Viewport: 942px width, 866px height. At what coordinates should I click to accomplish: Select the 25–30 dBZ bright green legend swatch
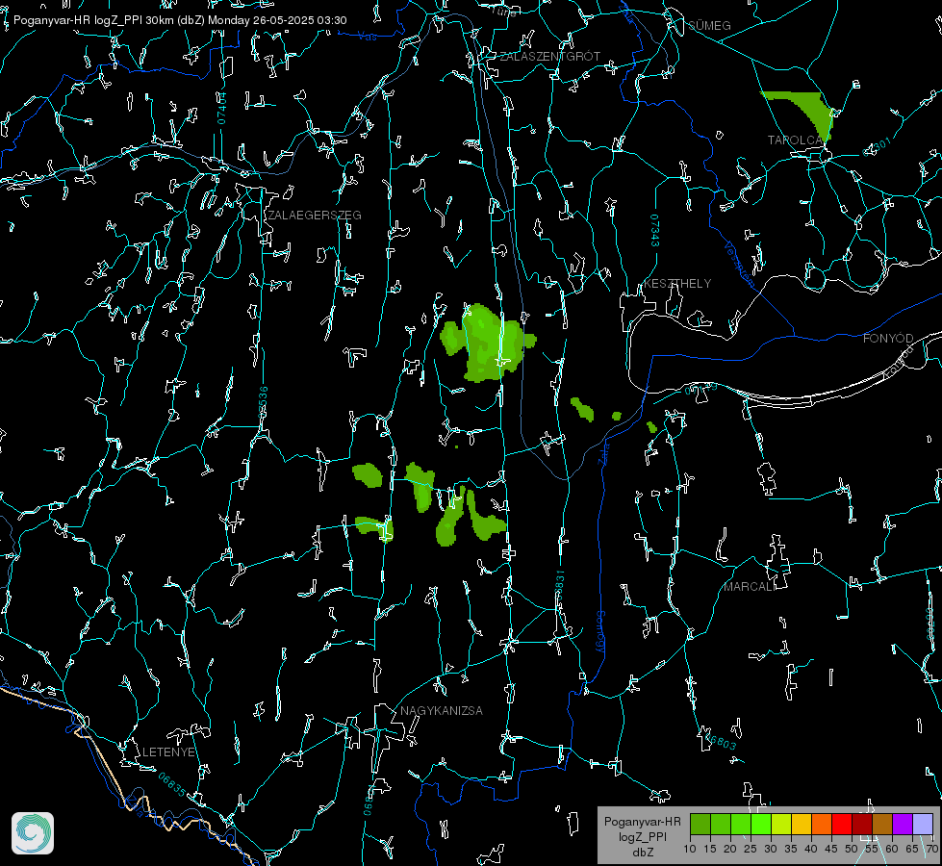[x=761, y=824]
